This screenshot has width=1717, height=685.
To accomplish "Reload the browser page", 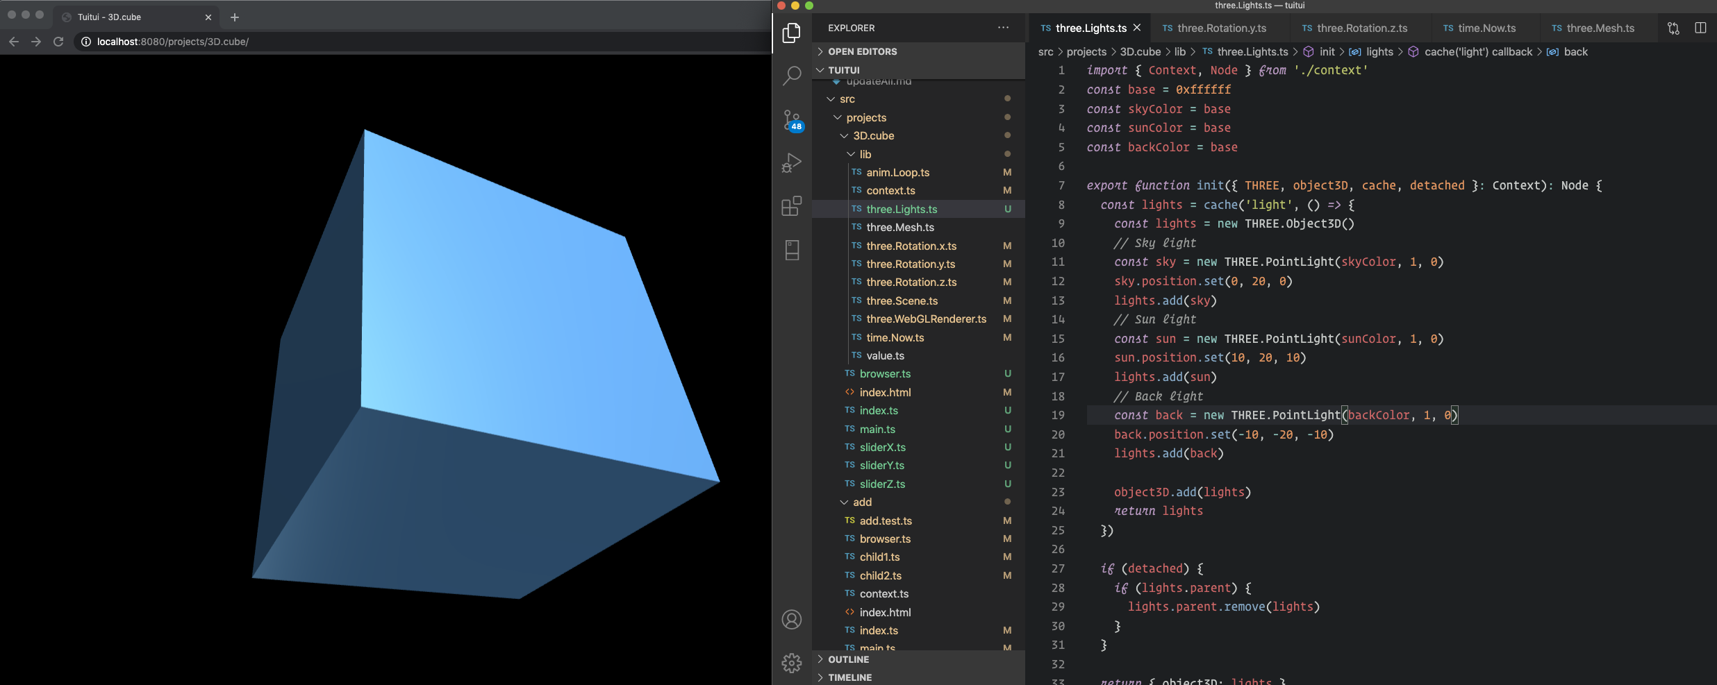I will [x=58, y=42].
